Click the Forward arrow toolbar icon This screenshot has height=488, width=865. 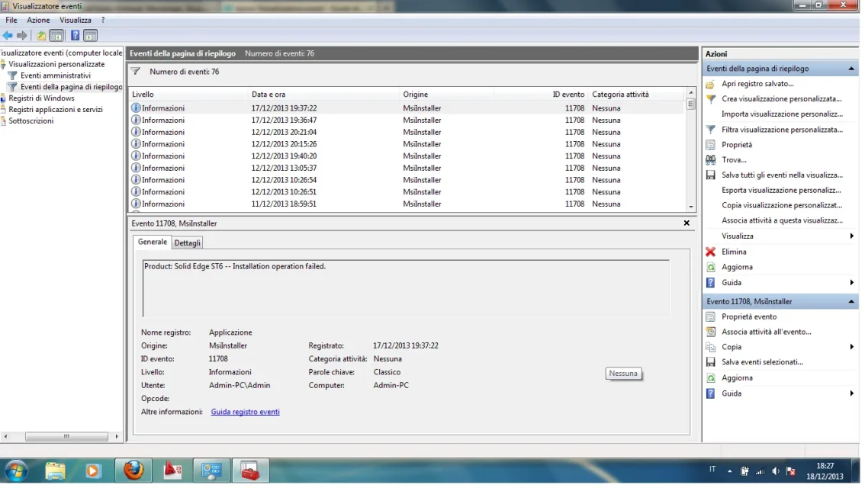click(21, 36)
